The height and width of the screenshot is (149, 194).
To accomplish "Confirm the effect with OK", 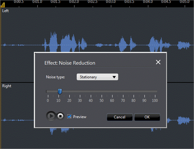I will 147,117.
